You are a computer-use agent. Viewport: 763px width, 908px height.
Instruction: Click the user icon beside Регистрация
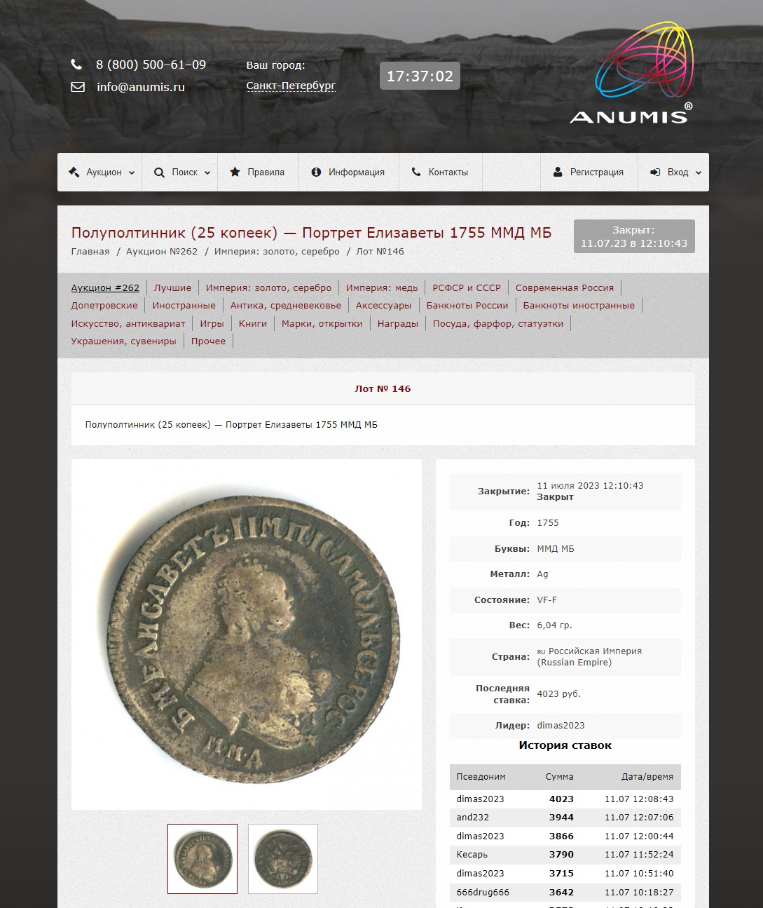tap(558, 172)
